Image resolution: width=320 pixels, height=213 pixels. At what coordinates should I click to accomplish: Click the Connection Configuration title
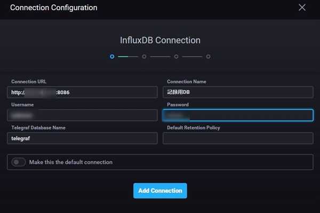[x=54, y=8]
